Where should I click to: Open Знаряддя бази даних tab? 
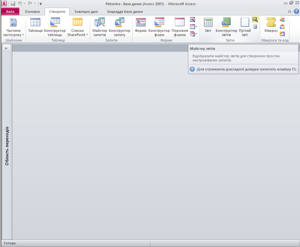click(x=125, y=12)
